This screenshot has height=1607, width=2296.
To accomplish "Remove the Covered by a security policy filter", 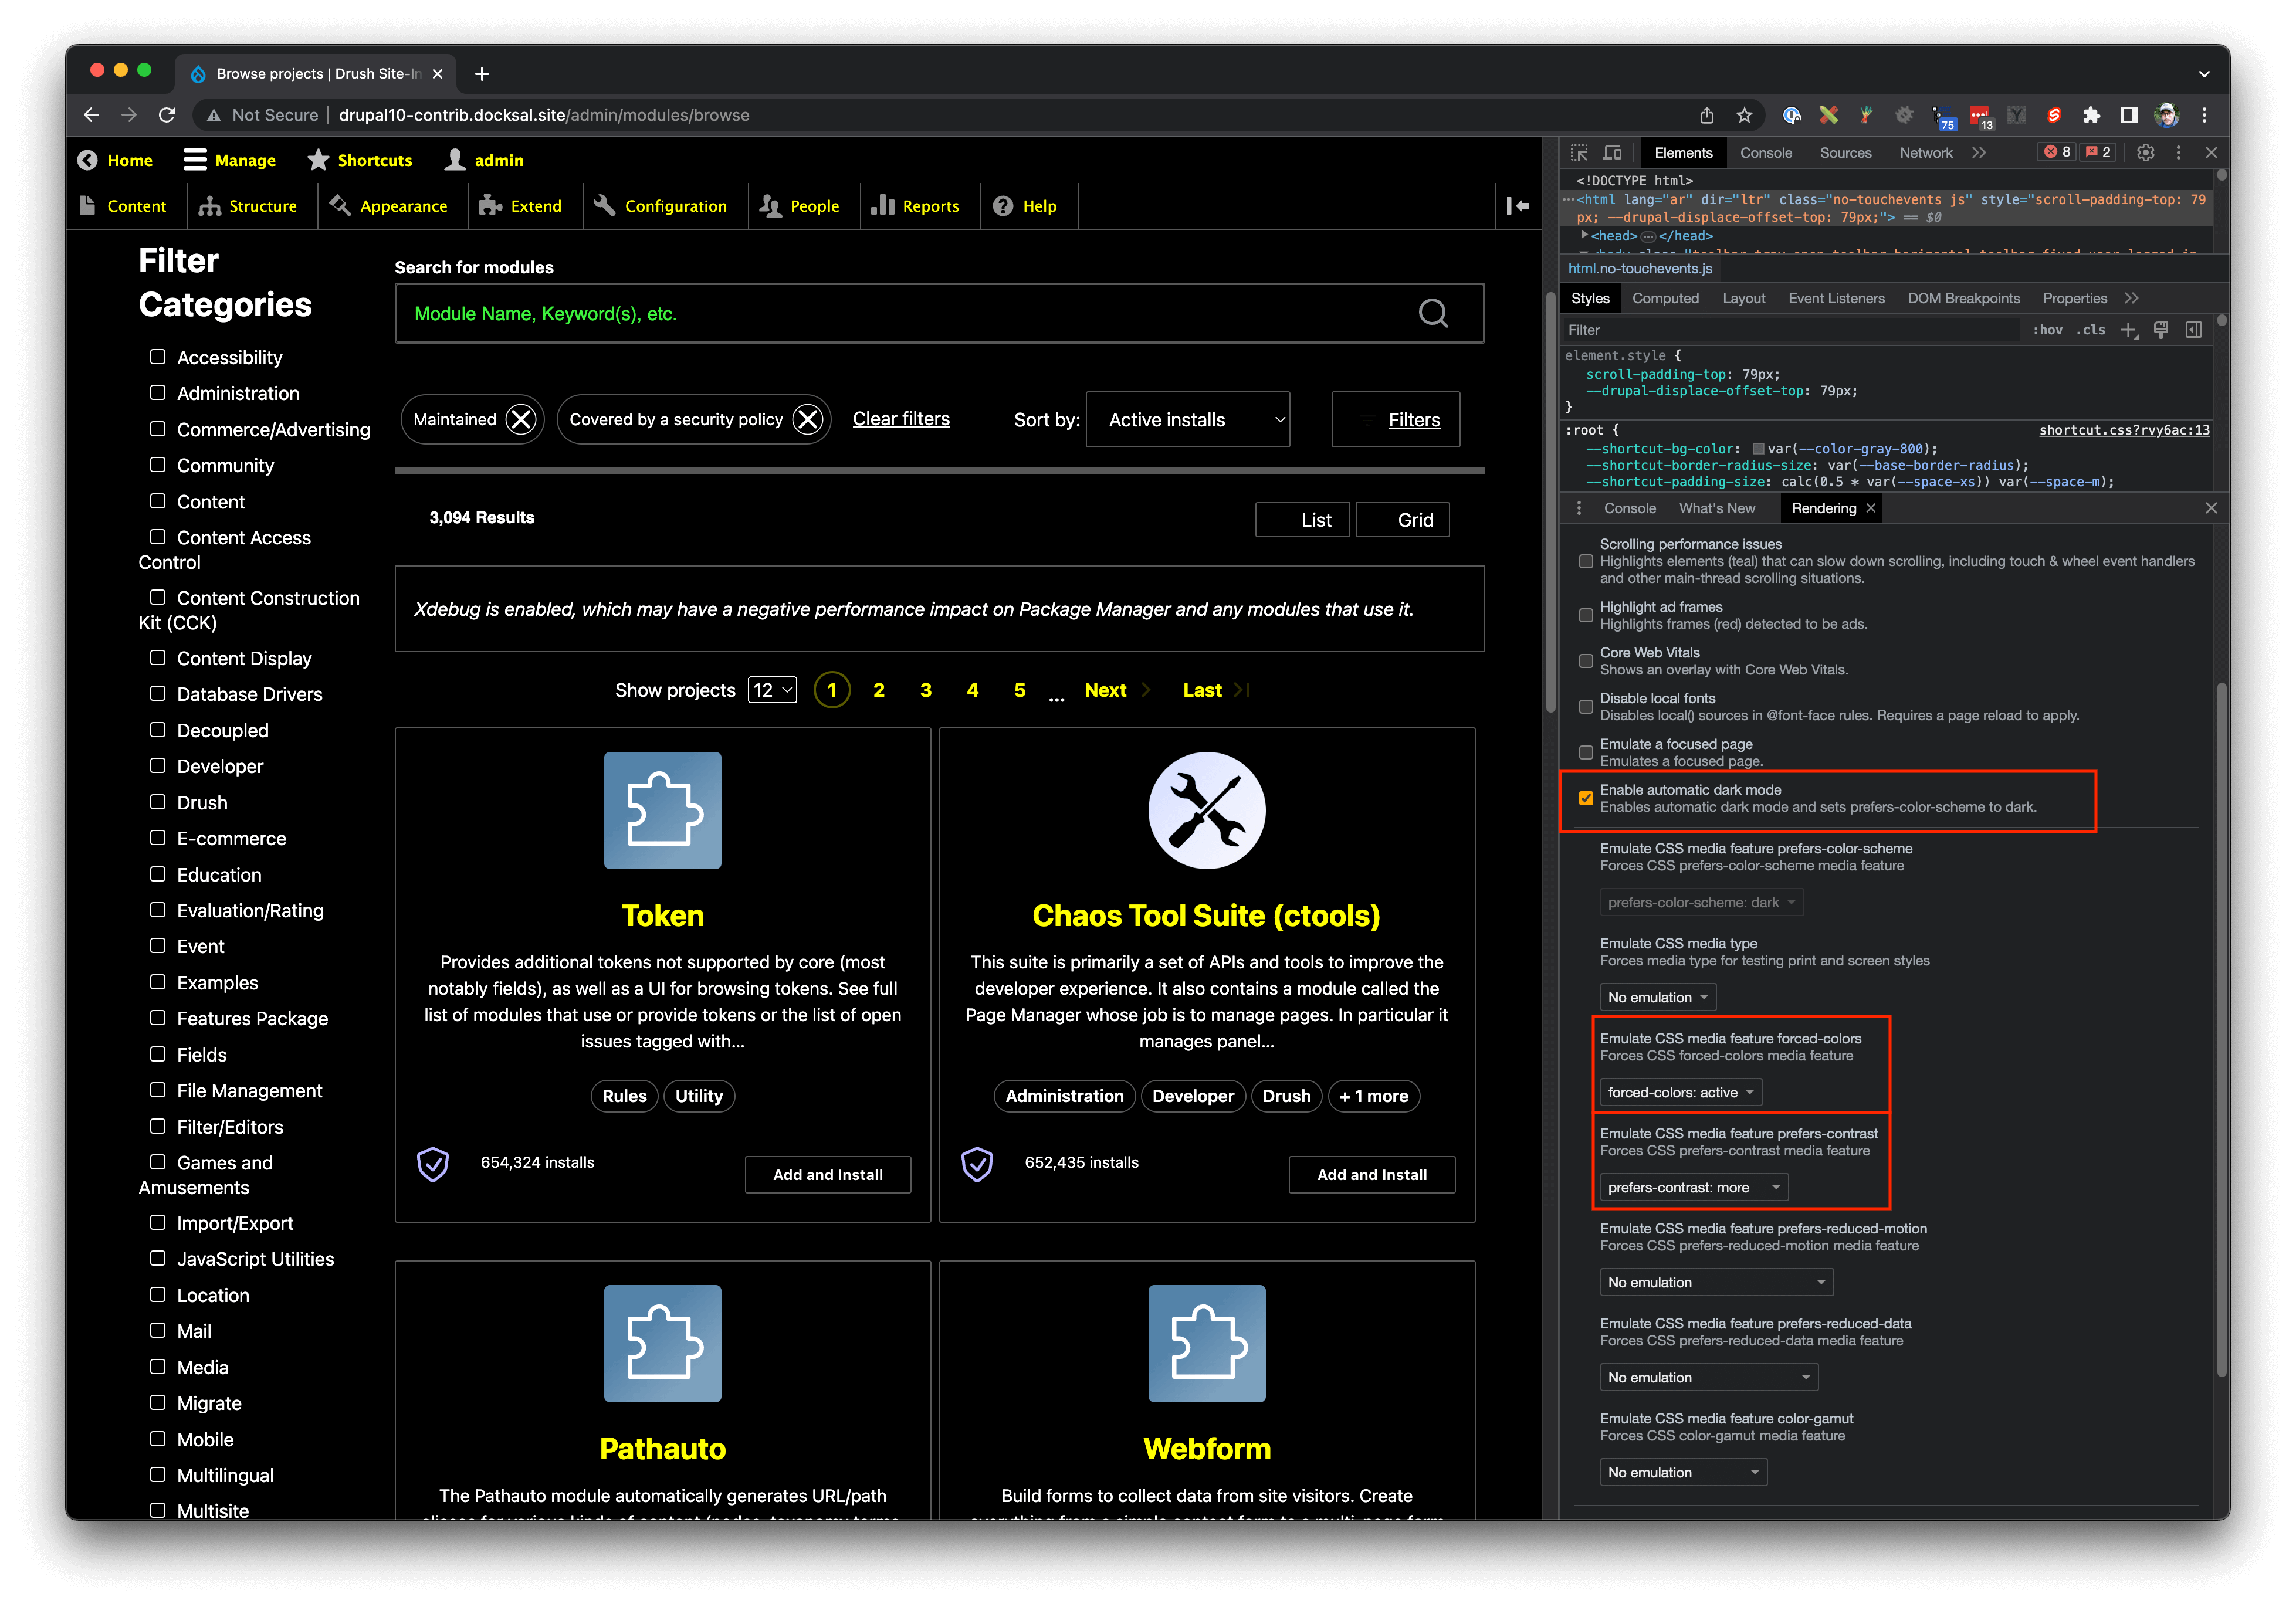I will click(x=807, y=419).
